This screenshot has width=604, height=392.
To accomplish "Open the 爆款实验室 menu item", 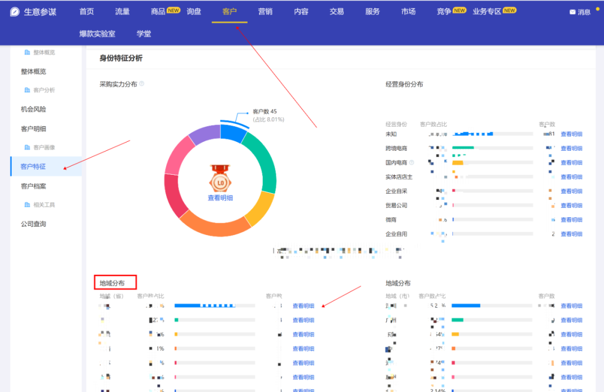I will click(97, 34).
